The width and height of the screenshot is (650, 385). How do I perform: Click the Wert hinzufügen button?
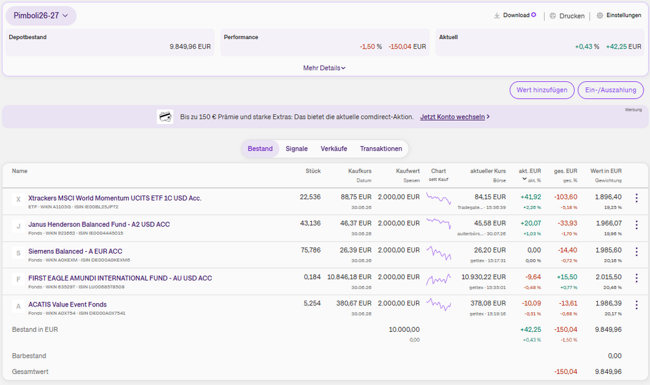point(542,90)
